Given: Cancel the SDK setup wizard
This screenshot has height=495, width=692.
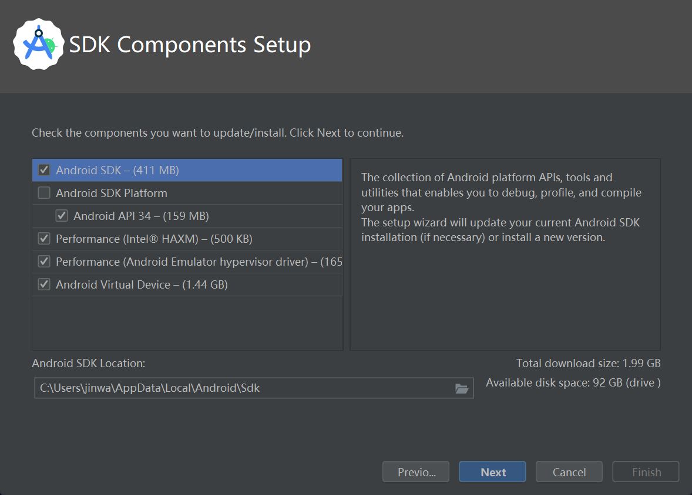Looking at the screenshot, I should 569,472.
